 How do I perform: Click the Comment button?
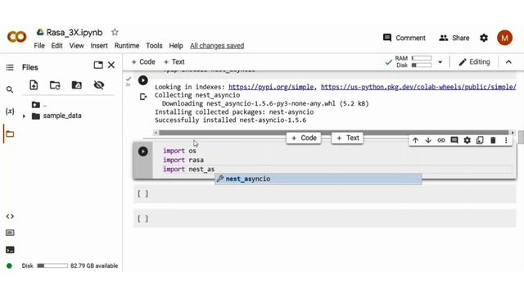[404, 38]
